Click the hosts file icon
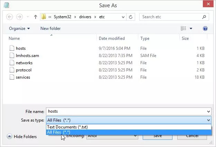Viewport: 216px width, 147px height. (12, 48)
